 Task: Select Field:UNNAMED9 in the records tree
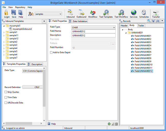141,61
